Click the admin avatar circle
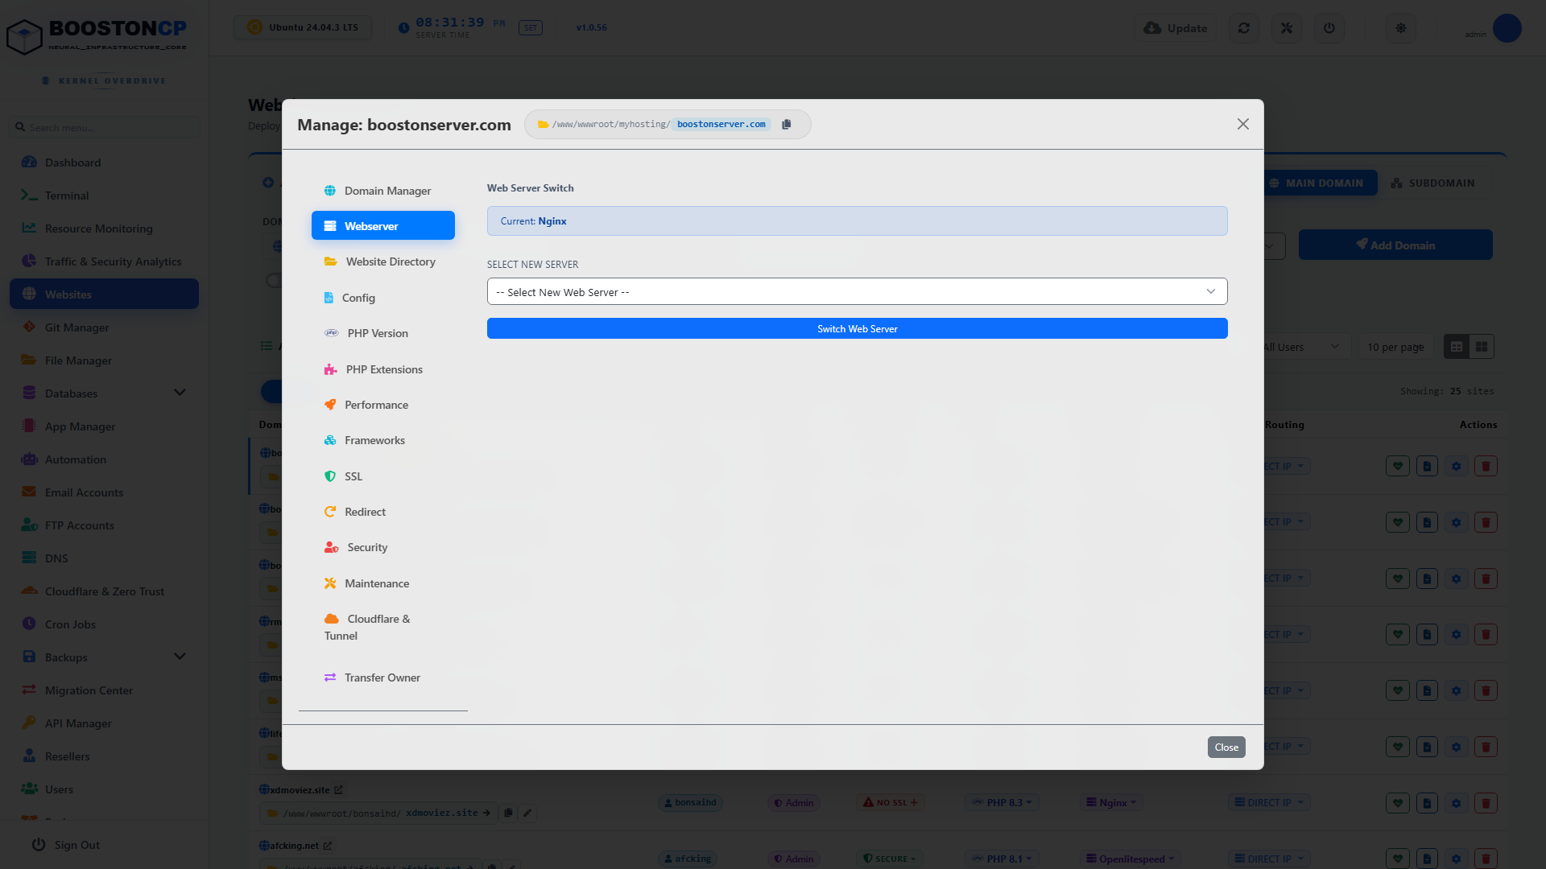The width and height of the screenshot is (1546, 869). coord(1507,28)
